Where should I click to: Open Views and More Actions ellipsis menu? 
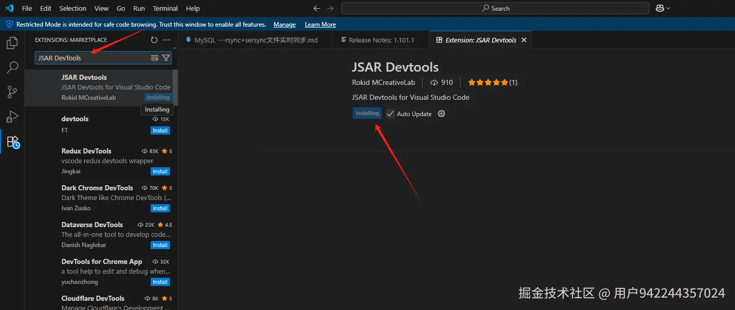[166, 40]
